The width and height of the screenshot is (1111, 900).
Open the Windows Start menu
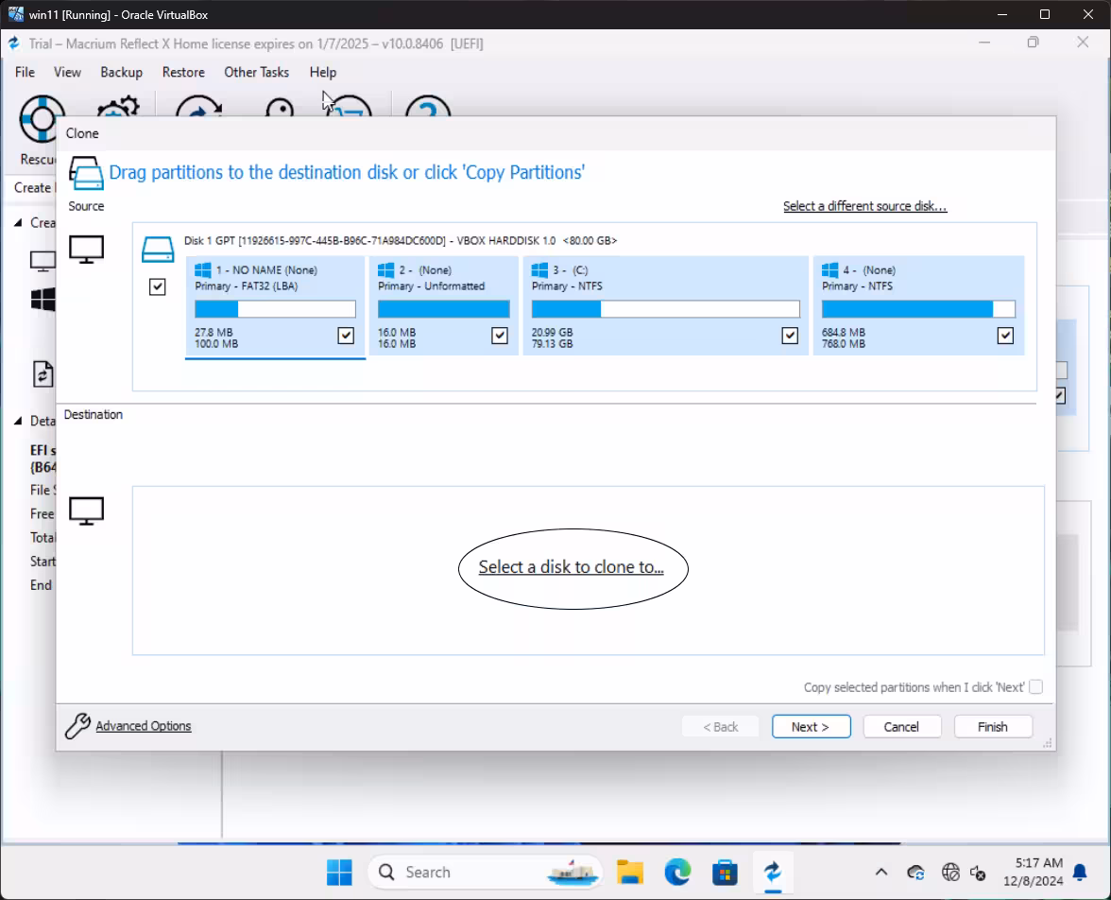point(339,873)
